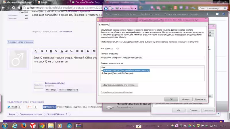Screen dimensions: 230x129
Task: Open the Безымянный6.png attachment link
Action: click(55, 83)
